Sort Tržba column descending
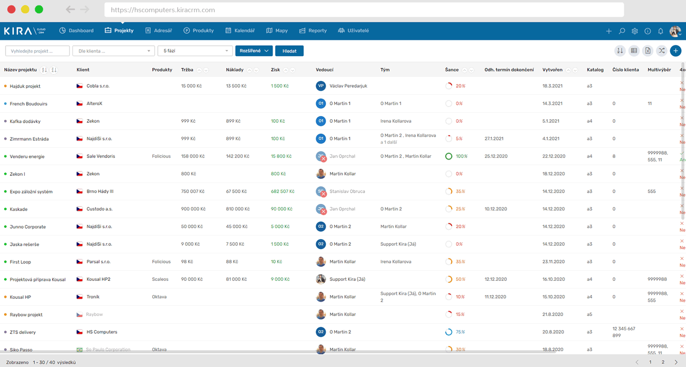Image resolution: width=686 pixels, height=367 pixels. 206,70
